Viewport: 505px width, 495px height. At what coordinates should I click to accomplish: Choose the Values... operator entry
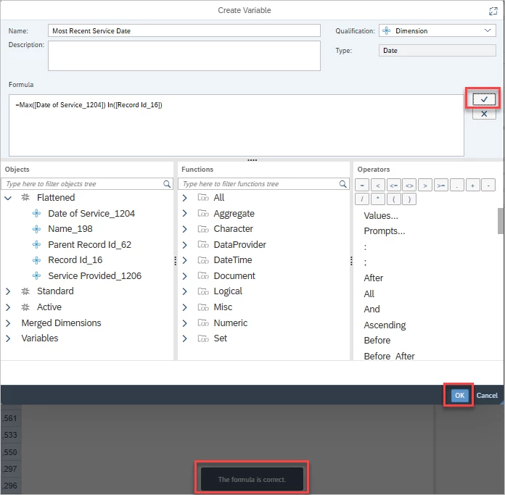(381, 215)
